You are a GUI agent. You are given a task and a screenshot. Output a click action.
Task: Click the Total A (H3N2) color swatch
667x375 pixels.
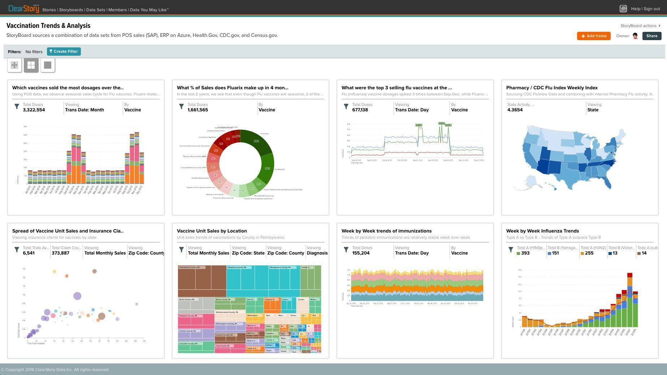click(x=582, y=253)
